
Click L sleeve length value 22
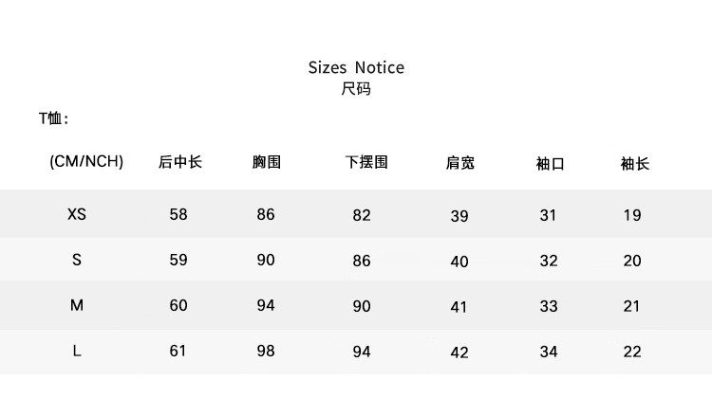(632, 352)
